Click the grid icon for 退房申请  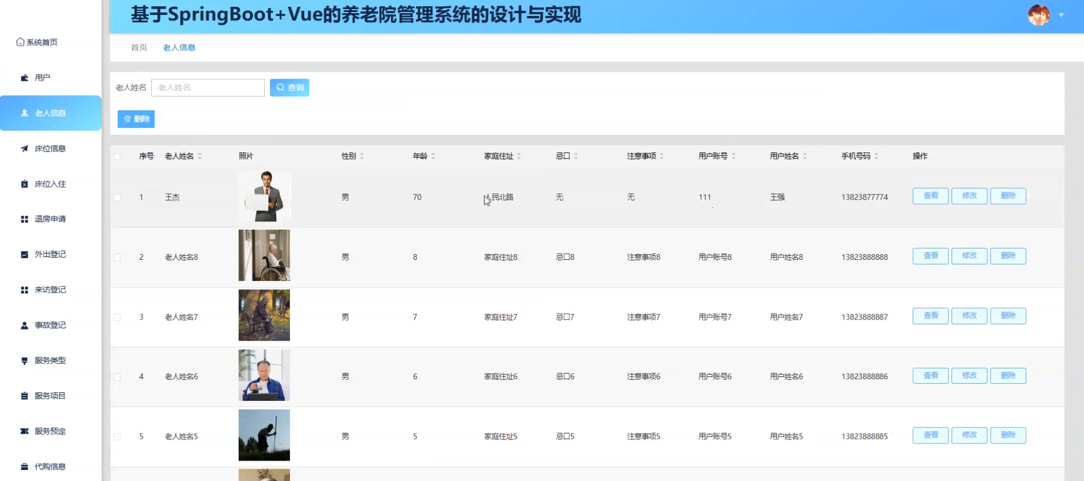click(x=24, y=219)
